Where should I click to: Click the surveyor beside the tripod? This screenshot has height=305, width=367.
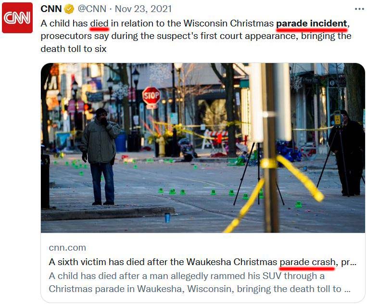[347, 153]
